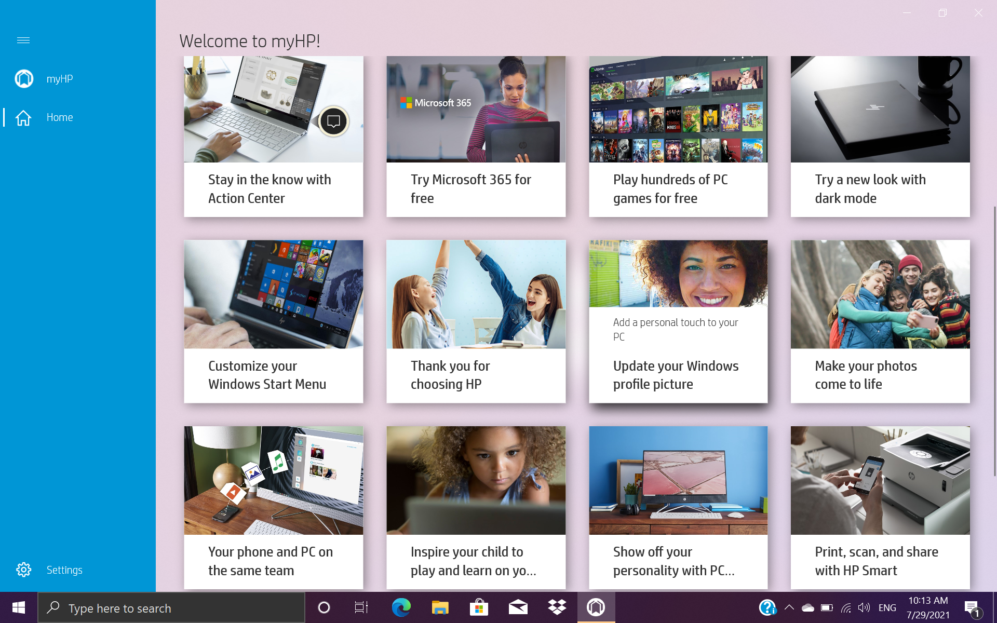
Task: Open the HP printer and phone image
Action: point(880,481)
